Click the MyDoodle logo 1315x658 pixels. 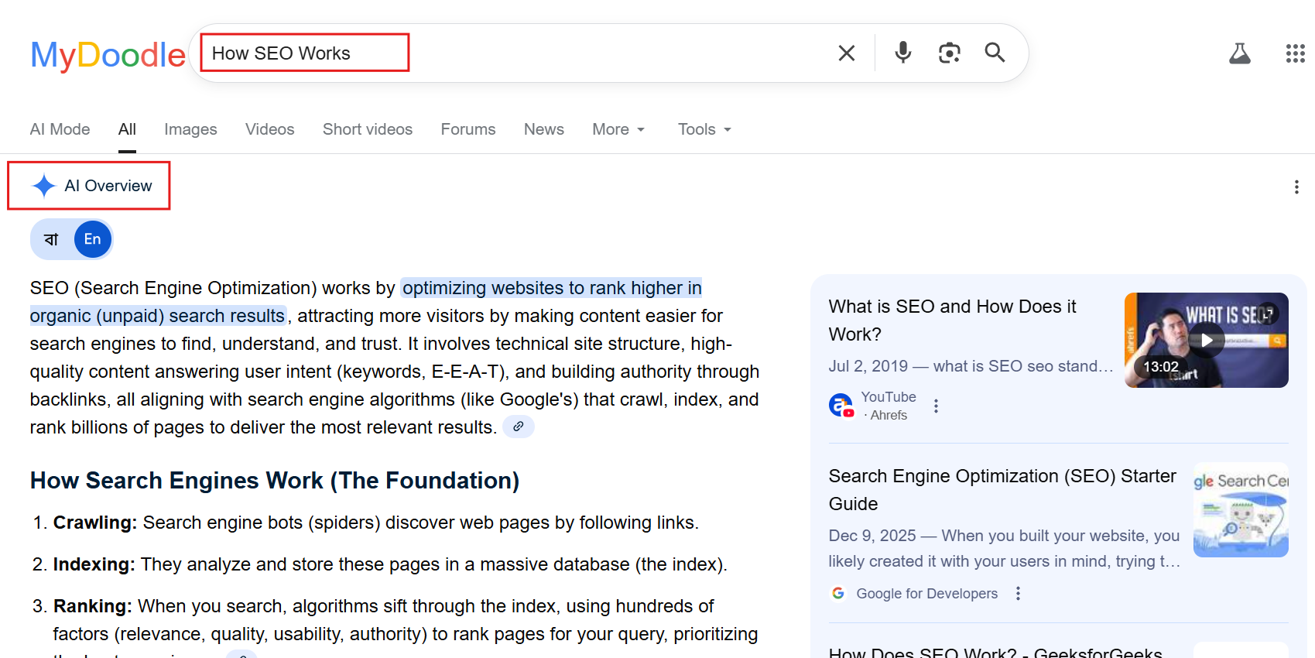pos(108,55)
